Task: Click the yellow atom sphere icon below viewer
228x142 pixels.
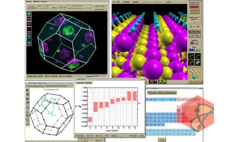Action: click(160, 82)
